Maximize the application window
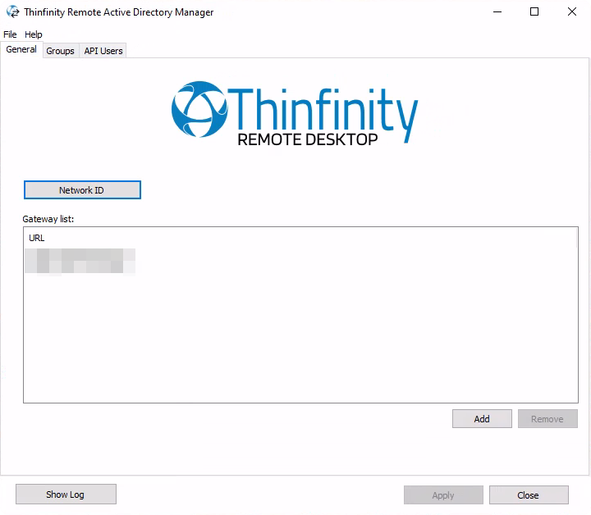 [534, 12]
